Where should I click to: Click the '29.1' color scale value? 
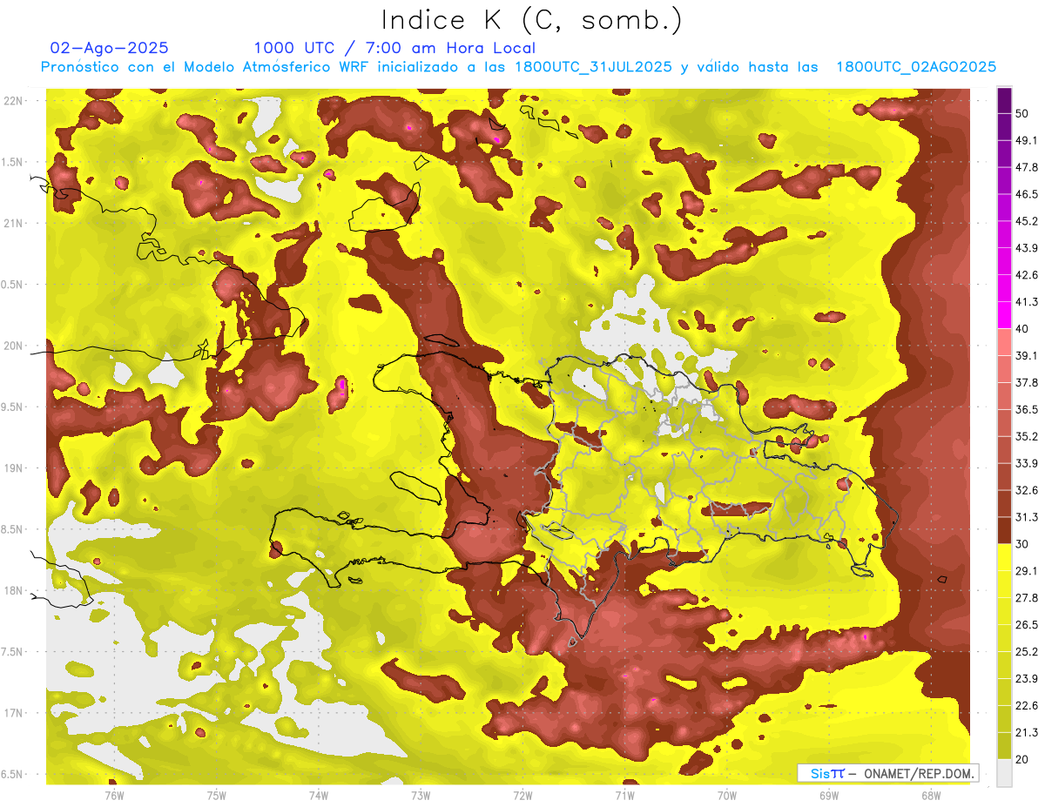pos(1026,571)
